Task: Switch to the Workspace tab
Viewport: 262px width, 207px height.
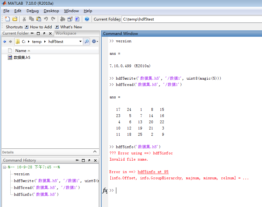Action: (x=66, y=33)
